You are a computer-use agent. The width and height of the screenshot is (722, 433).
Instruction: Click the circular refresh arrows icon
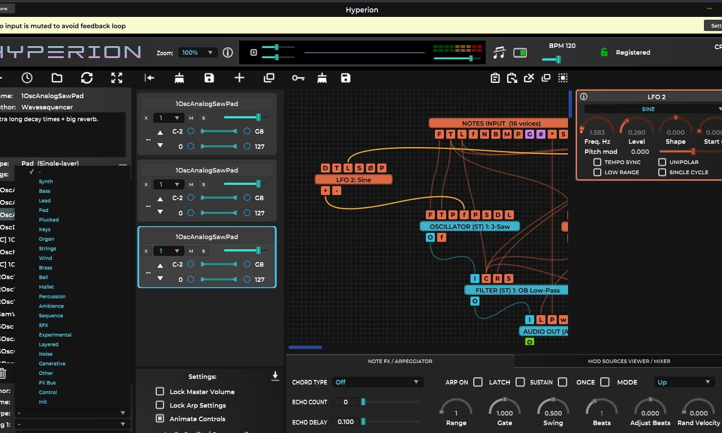click(87, 78)
